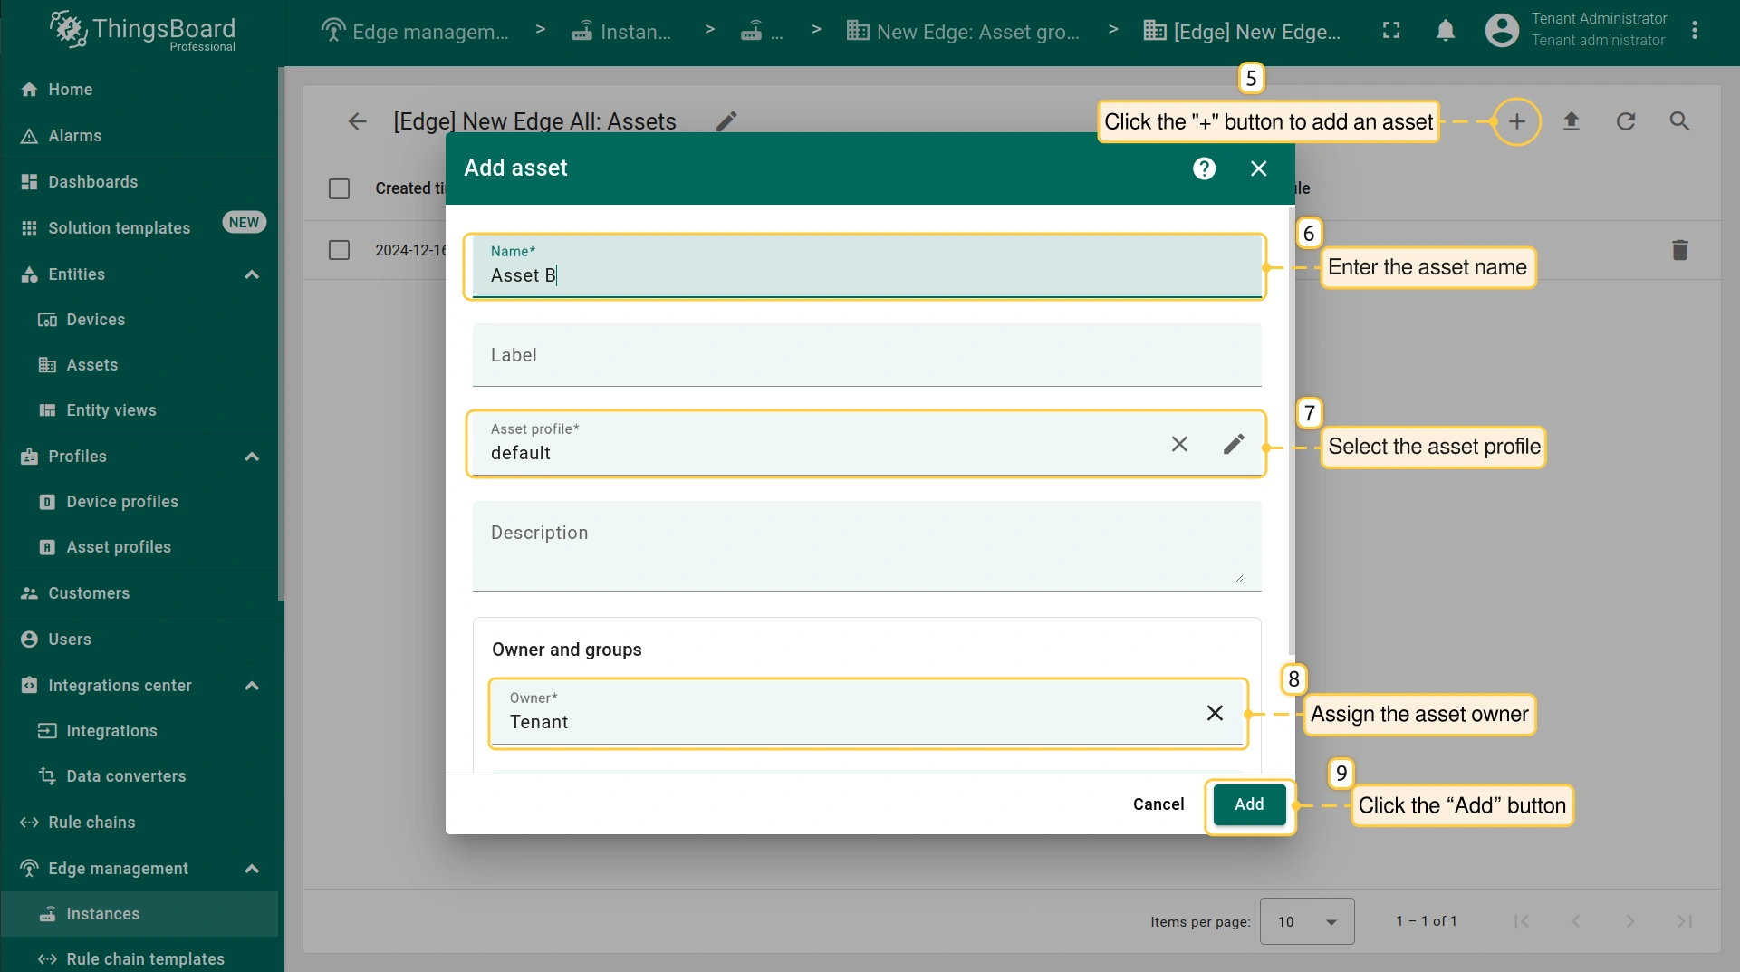This screenshot has height=972, width=1740.
Task: Clear the Tenant owner selection
Action: click(1215, 713)
